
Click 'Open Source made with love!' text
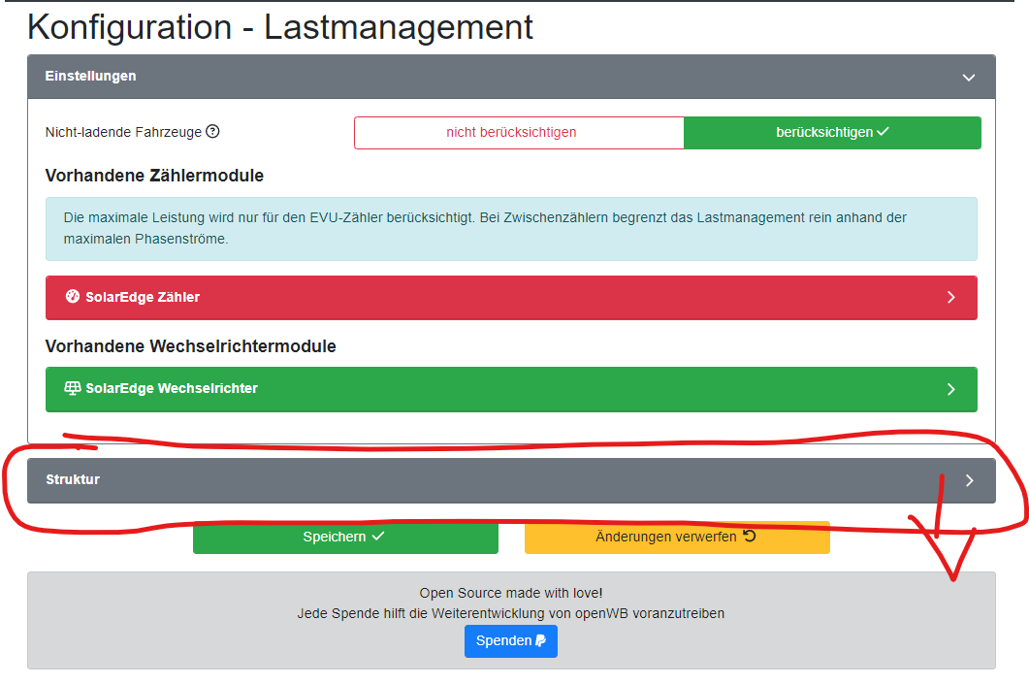510,593
